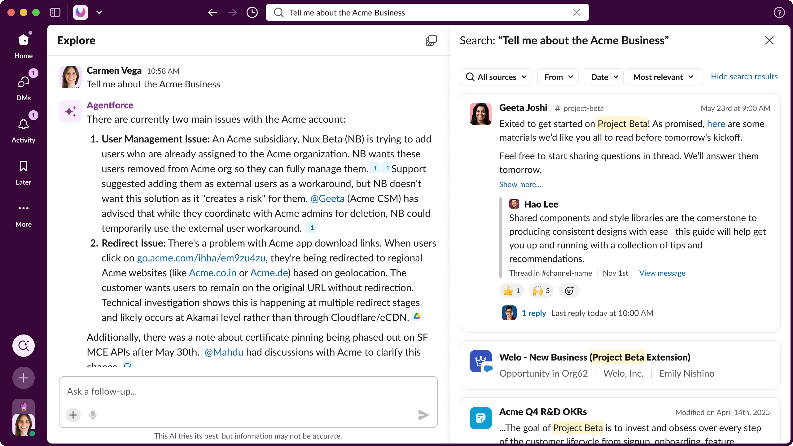The image size is (793, 446).
Task: Click the Google Drive citation icon
Action: pyautogui.click(x=417, y=316)
